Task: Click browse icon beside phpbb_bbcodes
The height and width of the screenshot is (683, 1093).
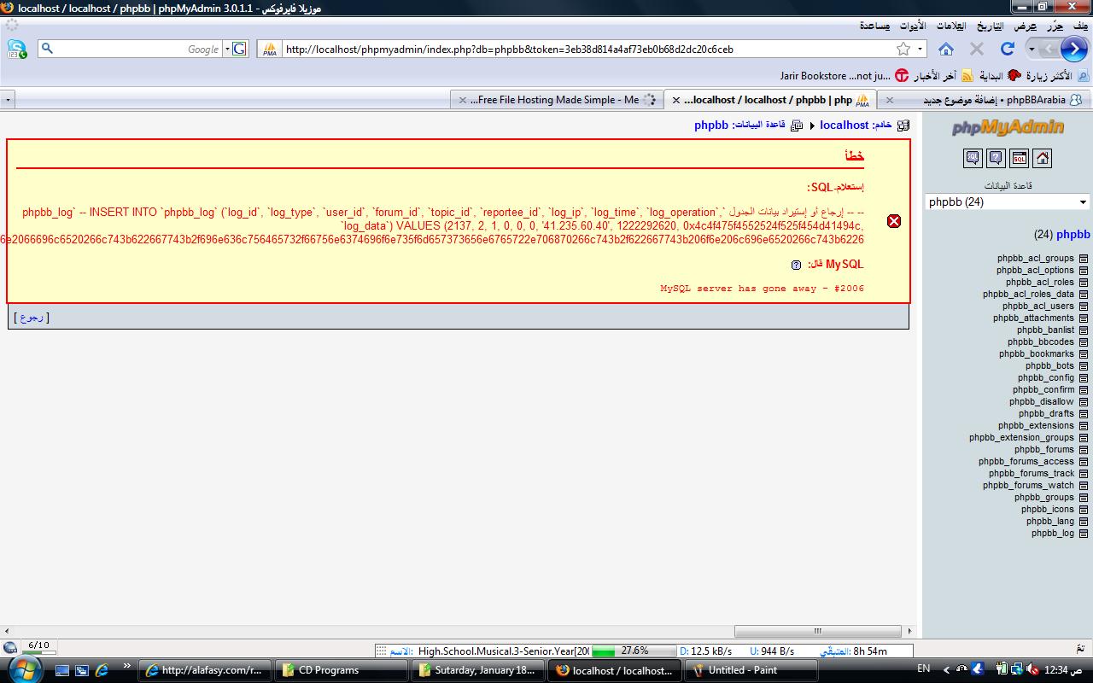Action: 1083,342
